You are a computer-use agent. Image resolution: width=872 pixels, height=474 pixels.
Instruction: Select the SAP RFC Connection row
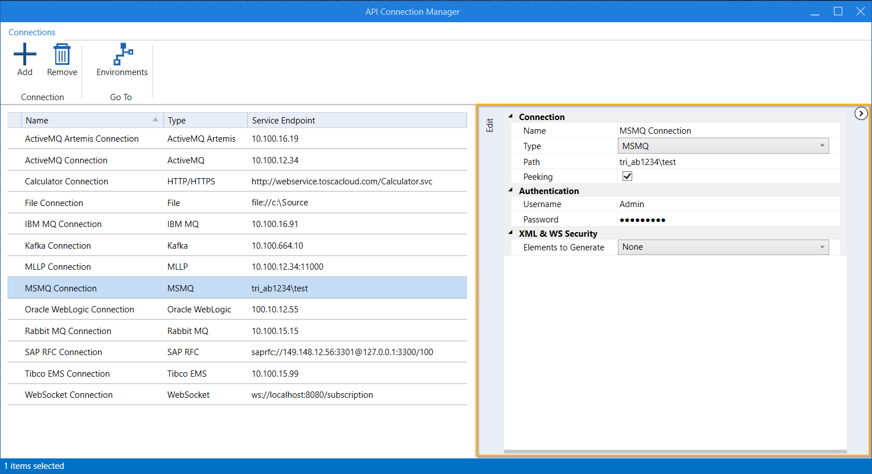(64, 352)
